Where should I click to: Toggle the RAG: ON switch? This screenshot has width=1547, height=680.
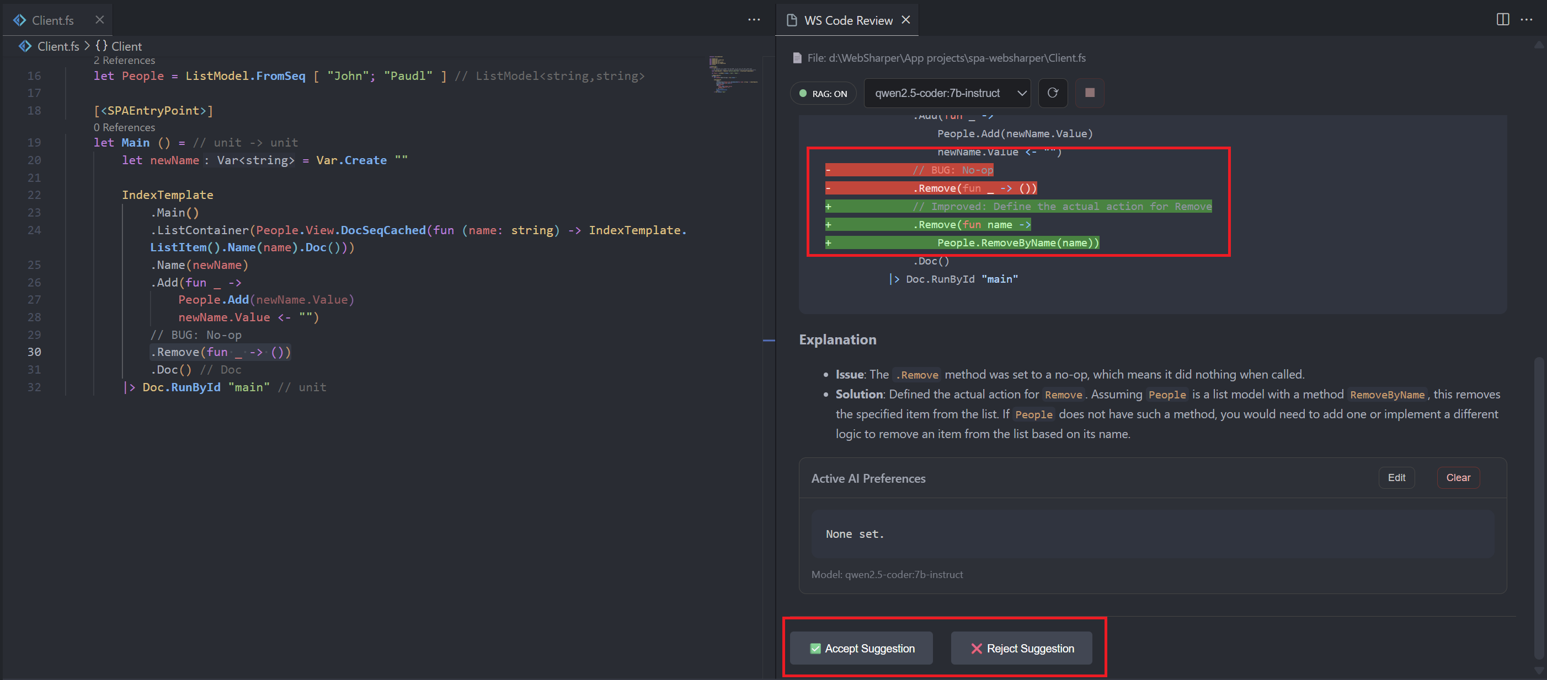[823, 94]
